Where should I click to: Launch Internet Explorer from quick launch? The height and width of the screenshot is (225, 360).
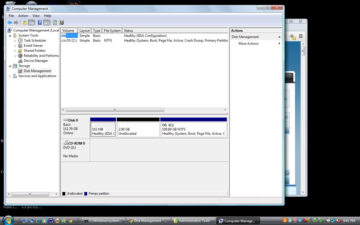[38, 221]
